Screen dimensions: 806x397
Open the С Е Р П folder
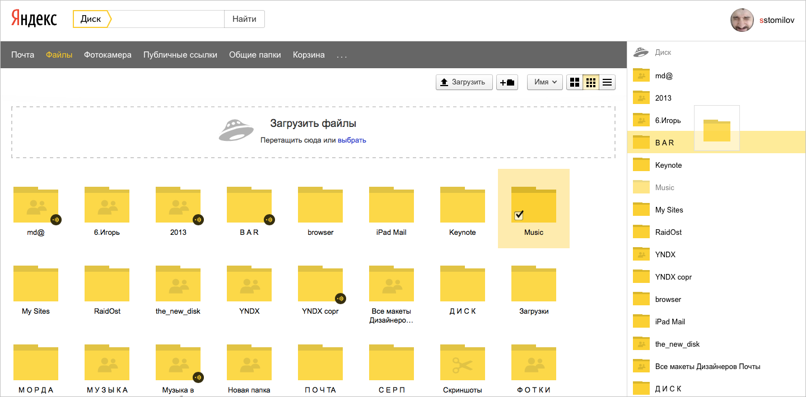coord(392,363)
